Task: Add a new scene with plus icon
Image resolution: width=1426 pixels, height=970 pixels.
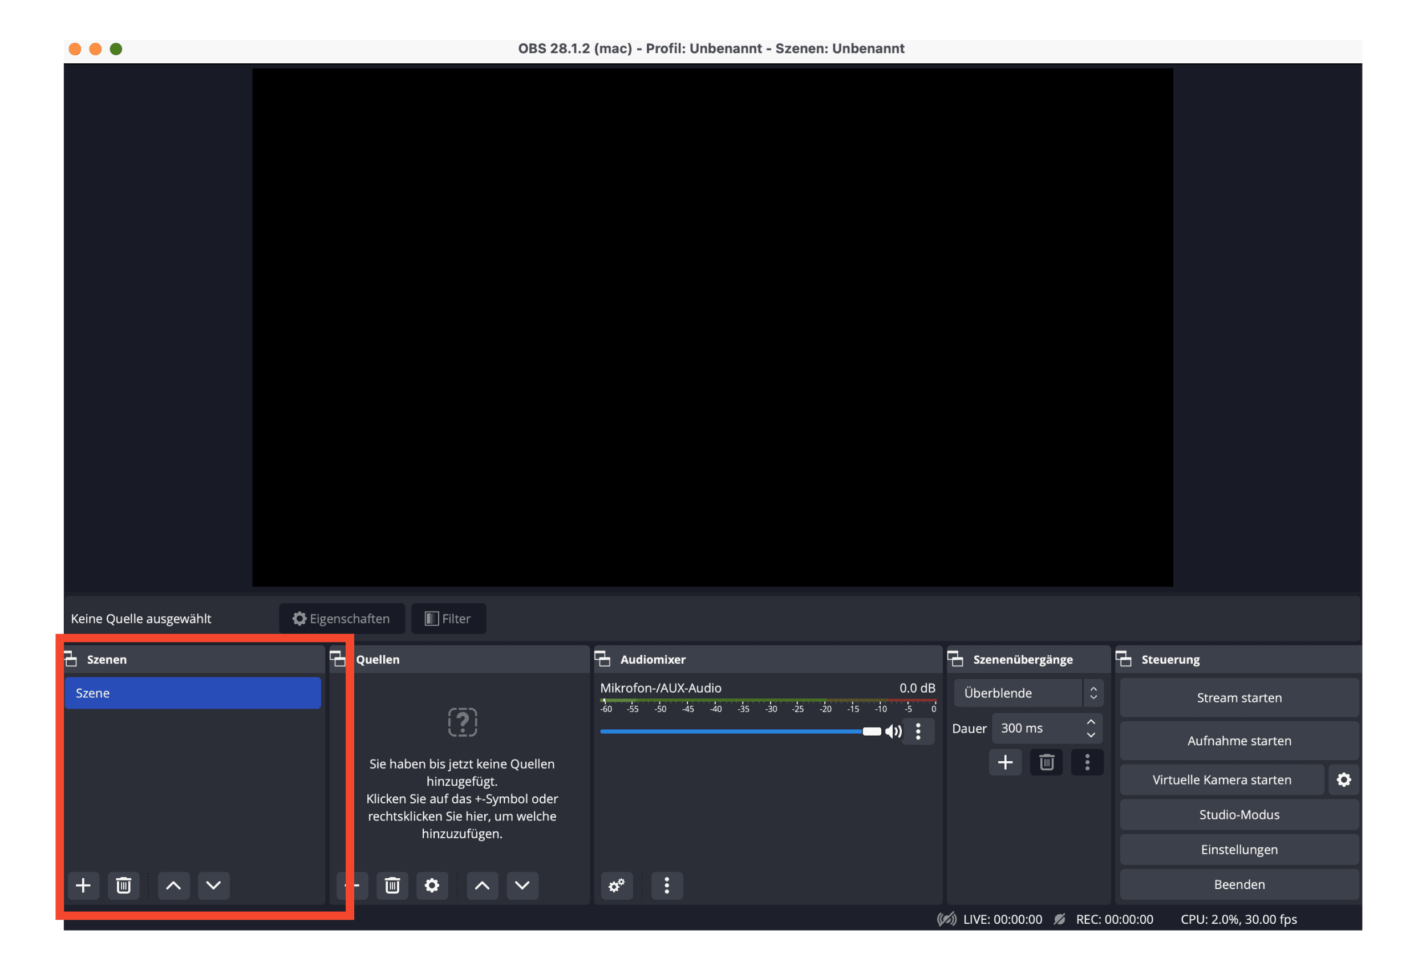Action: pos(83,886)
